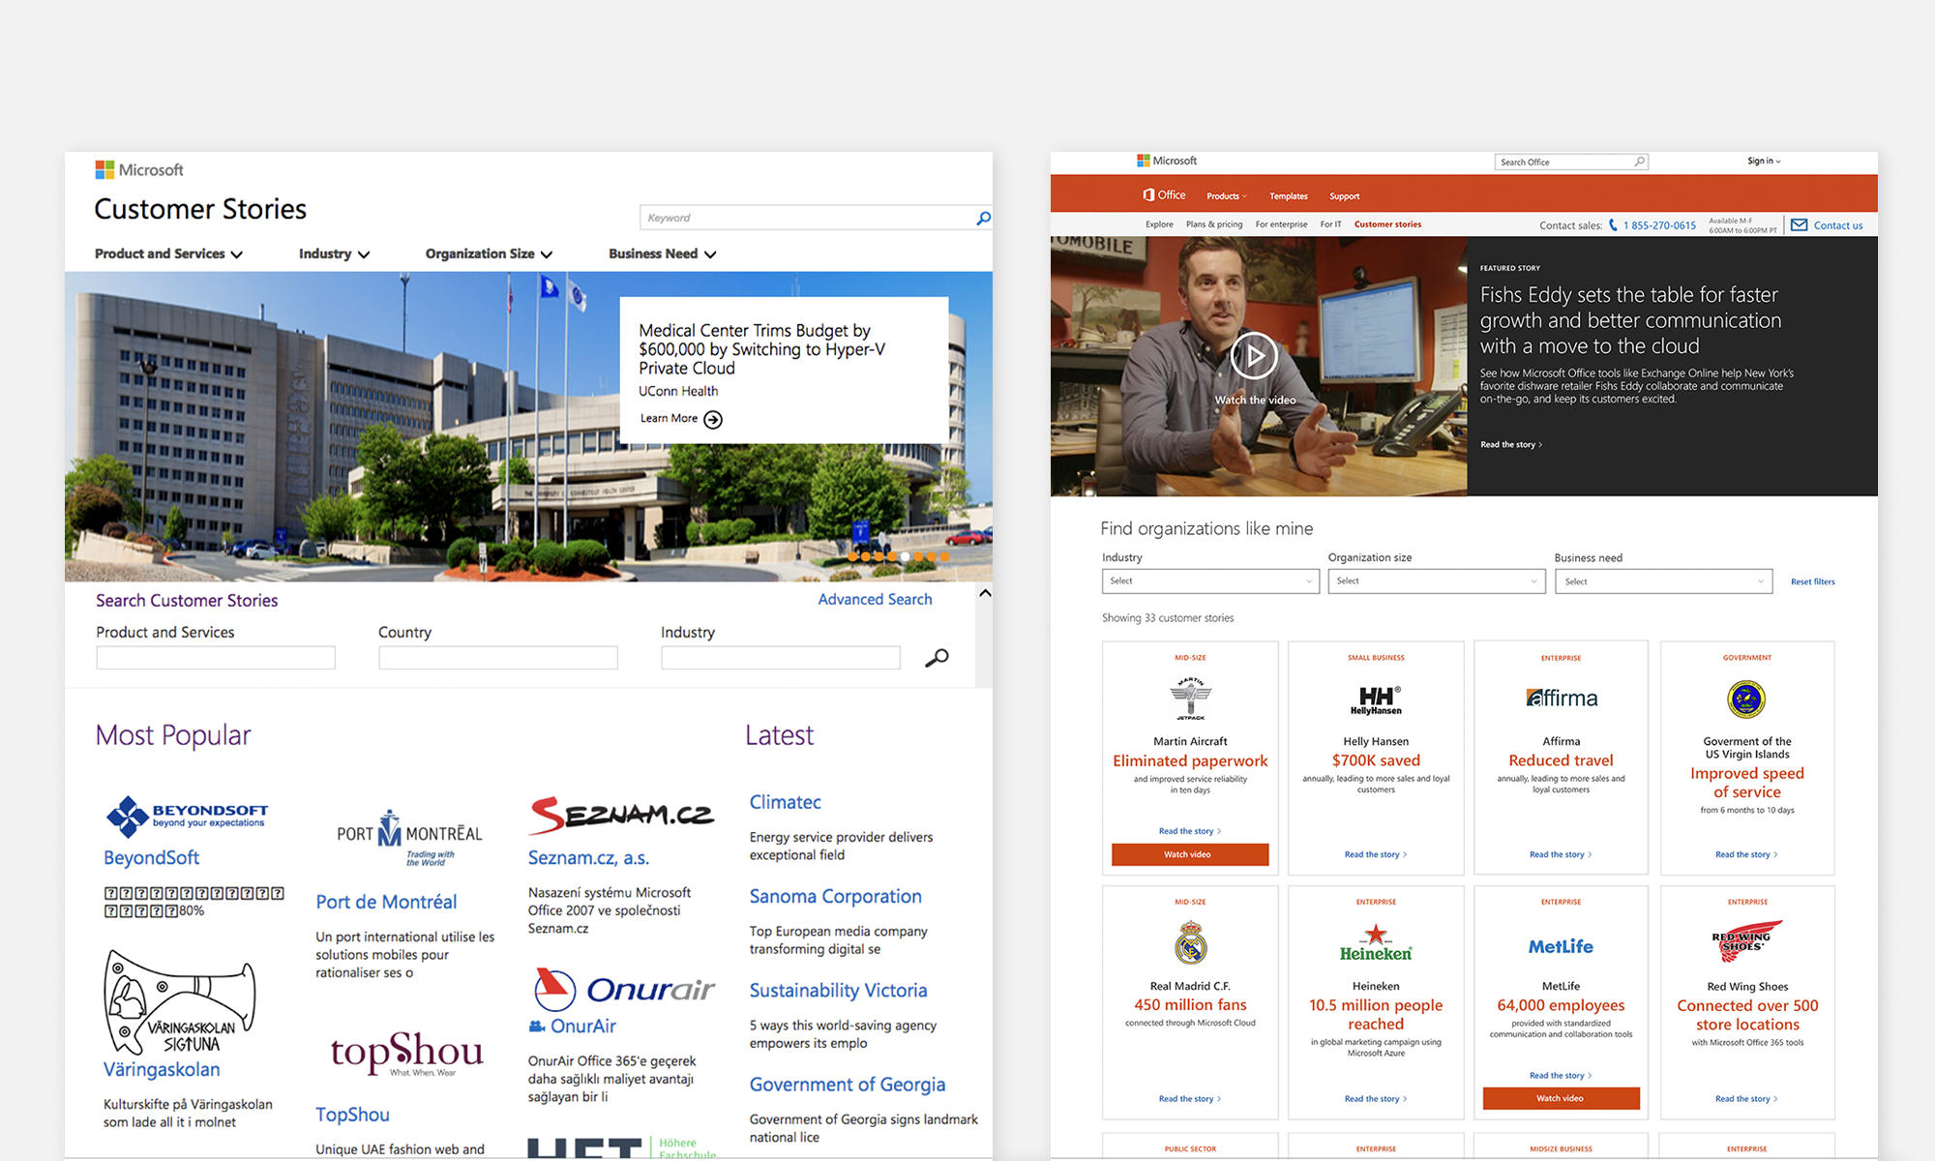Open the Väringaskolan Sigtuna logo
The height and width of the screenshot is (1161, 1935).
(x=180, y=1002)
